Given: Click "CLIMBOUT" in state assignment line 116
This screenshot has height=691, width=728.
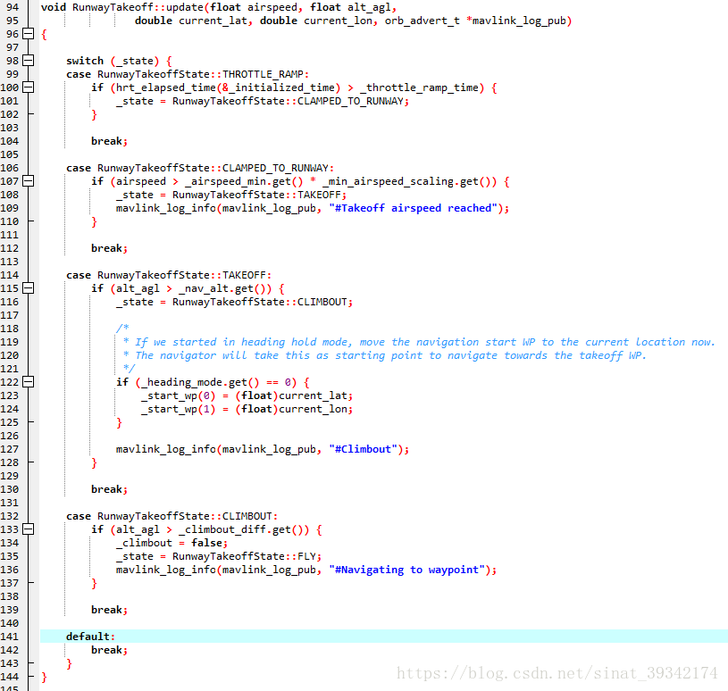Looking at the screenshot, I should point(322,302).
